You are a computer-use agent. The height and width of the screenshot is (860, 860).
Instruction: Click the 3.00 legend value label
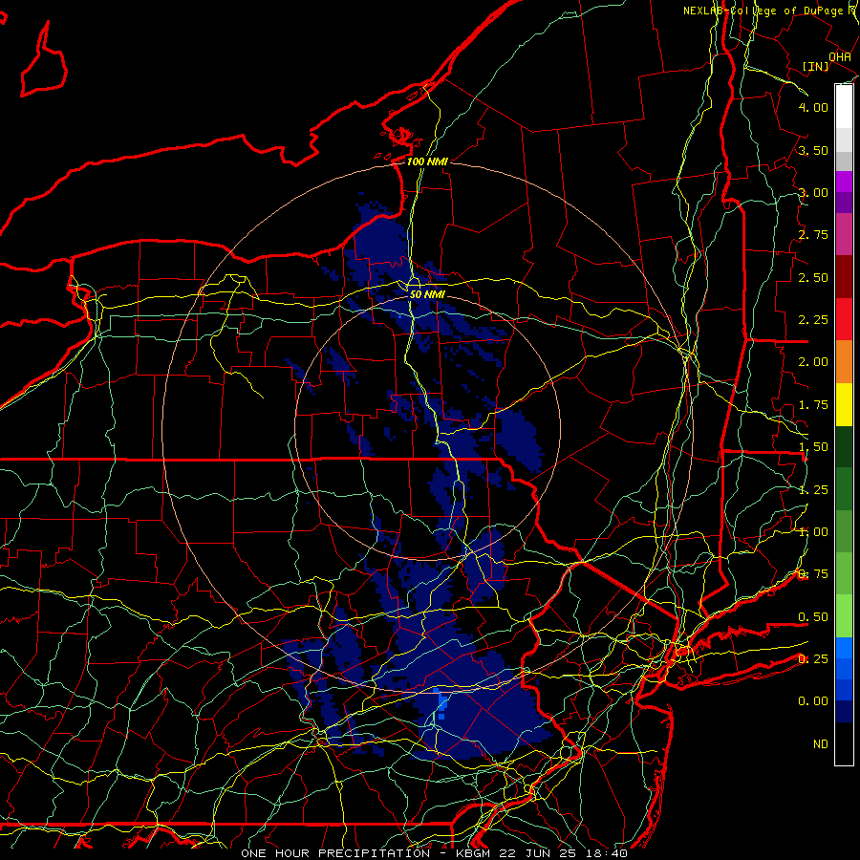click(813, 192)
